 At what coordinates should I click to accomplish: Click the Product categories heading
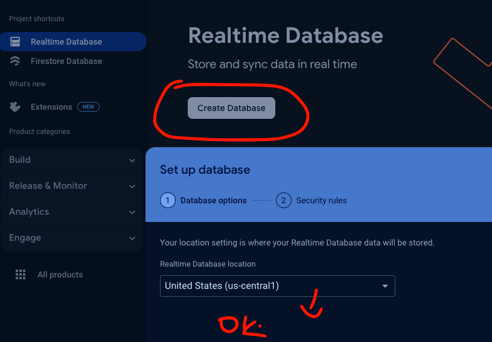point(39,131)
